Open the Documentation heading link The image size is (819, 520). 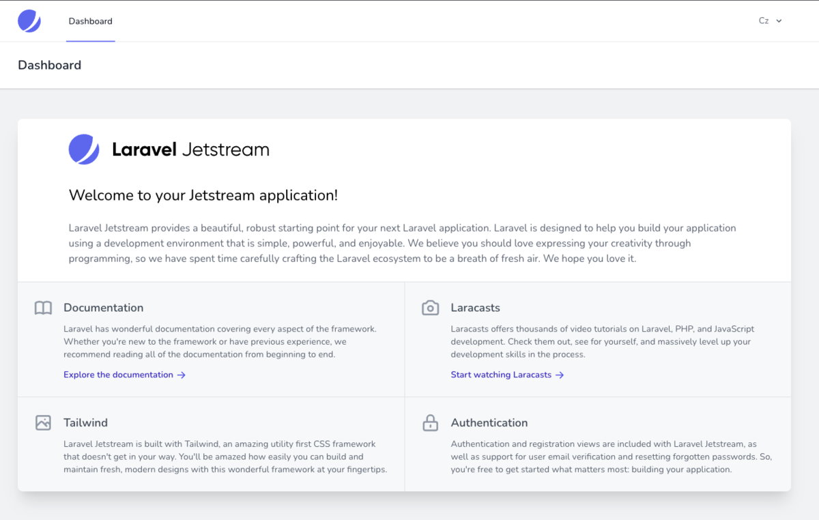(104, 308)
